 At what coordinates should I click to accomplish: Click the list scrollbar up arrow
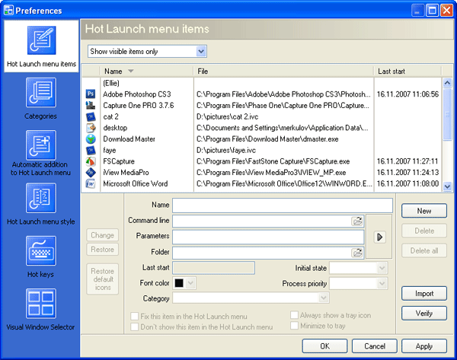pyautogui.click(x=447, y=83)
